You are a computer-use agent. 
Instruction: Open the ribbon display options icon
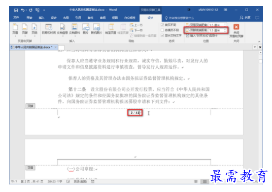click(225, 10)
